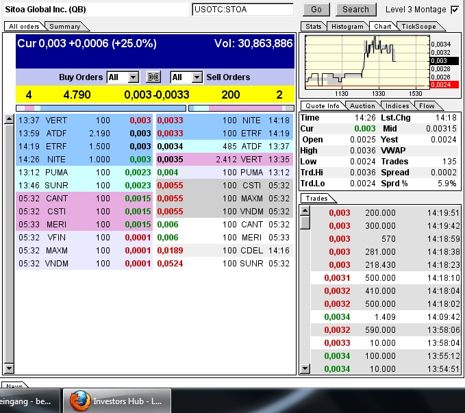Click the Firefox icon in the taskbar

[x=79, y=401]
